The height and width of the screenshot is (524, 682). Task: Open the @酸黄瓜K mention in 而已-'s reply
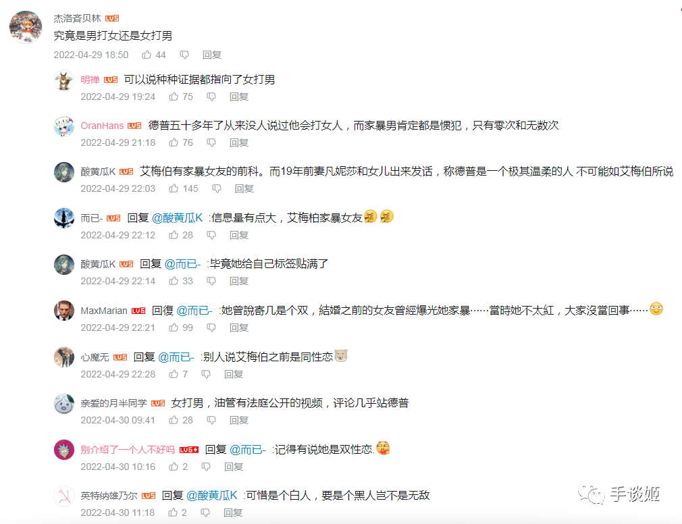coord(178,218)
